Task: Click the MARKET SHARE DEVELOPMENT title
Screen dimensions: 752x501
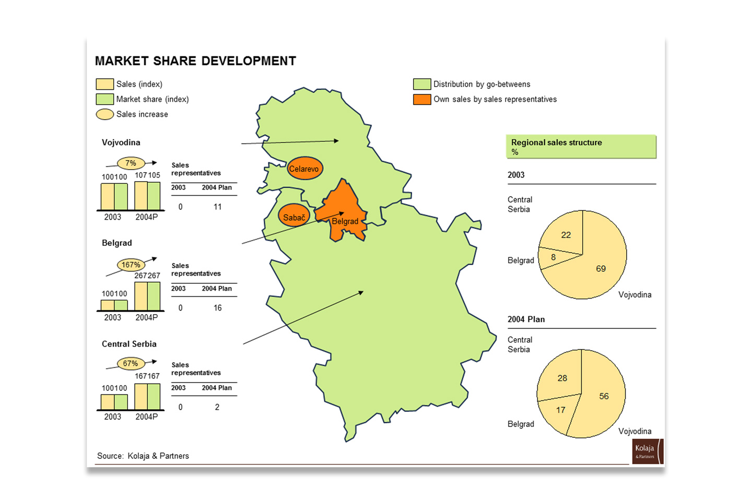Action: pos(195,61)
